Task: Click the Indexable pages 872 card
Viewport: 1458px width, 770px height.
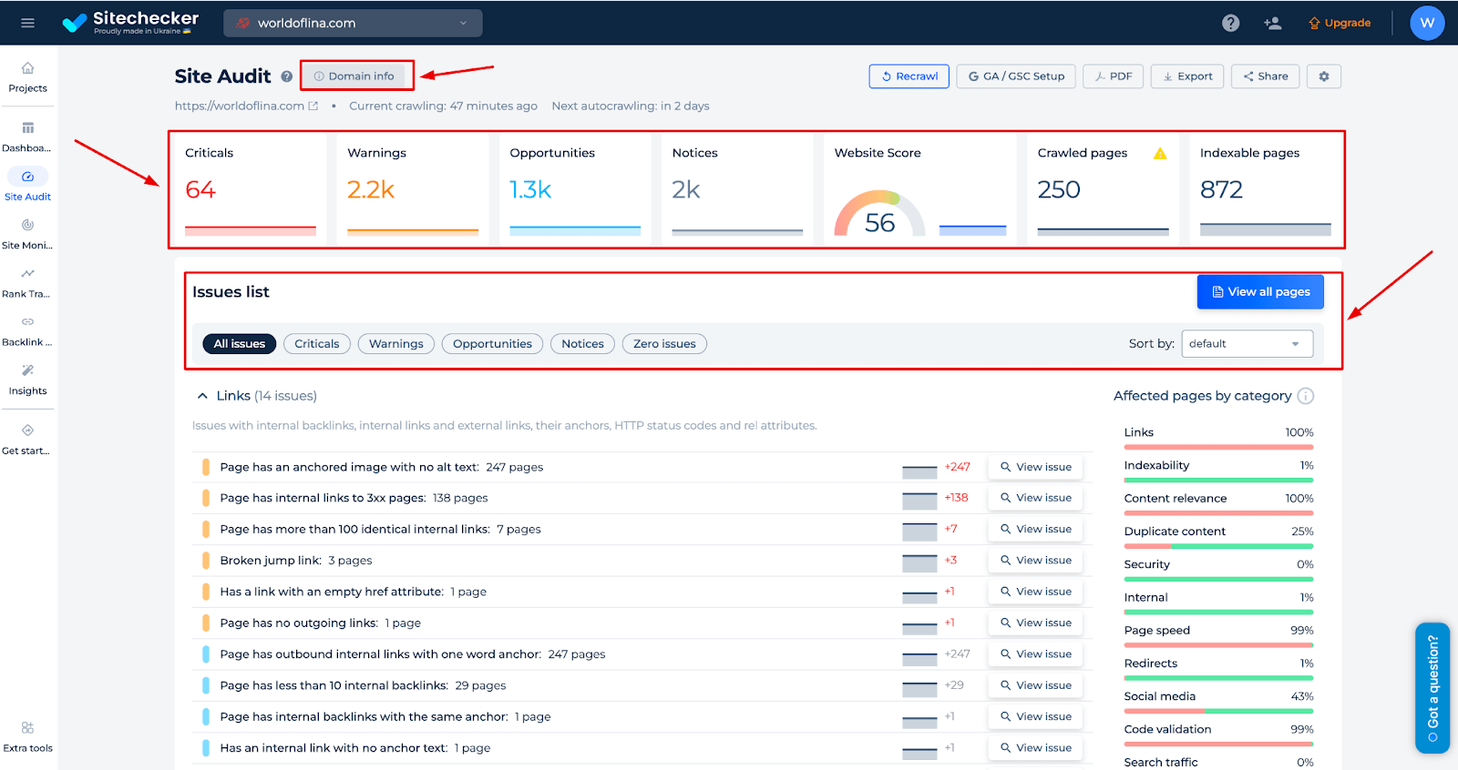Action: point(1266,189)
